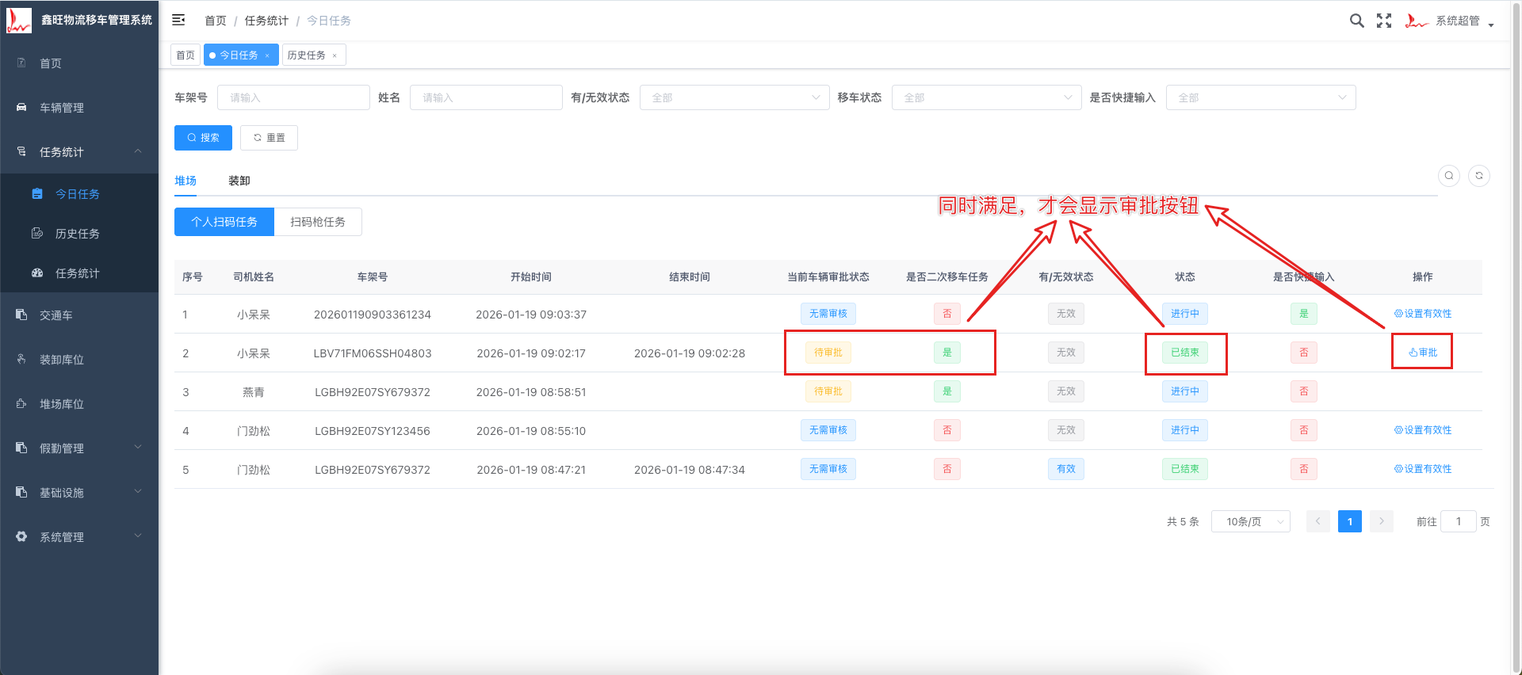Click 审批 for vehicle LBV71FM06SSH04803
Screen dimensions: 1522x675
1423,353
